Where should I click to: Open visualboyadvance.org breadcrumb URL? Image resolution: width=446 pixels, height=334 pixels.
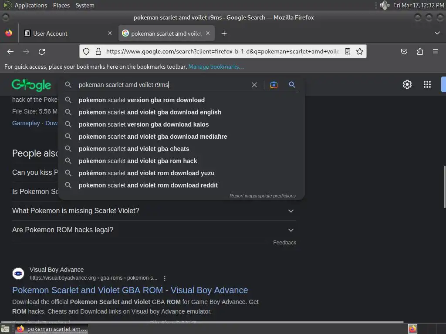(93, 278)
